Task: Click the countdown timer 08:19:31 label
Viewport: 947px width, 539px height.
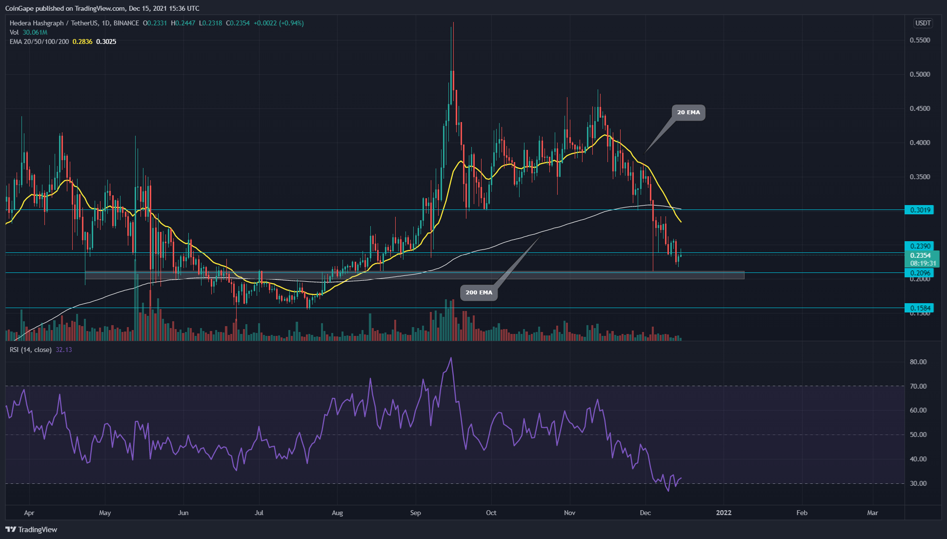Action: tap(923, 263)
